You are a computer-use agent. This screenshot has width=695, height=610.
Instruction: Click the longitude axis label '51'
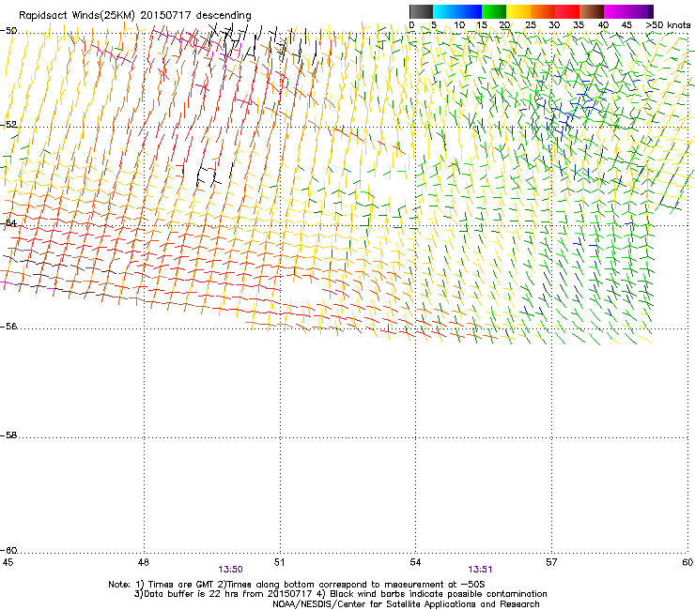279,562
